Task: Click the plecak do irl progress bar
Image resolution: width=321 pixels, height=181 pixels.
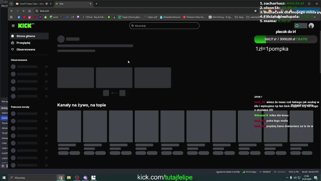Action: pos(286,39)
